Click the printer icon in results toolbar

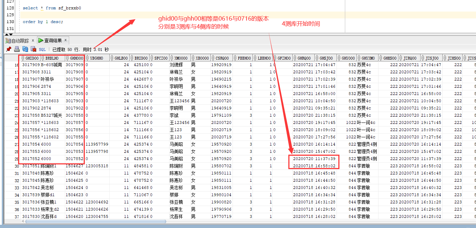(17, 50)
